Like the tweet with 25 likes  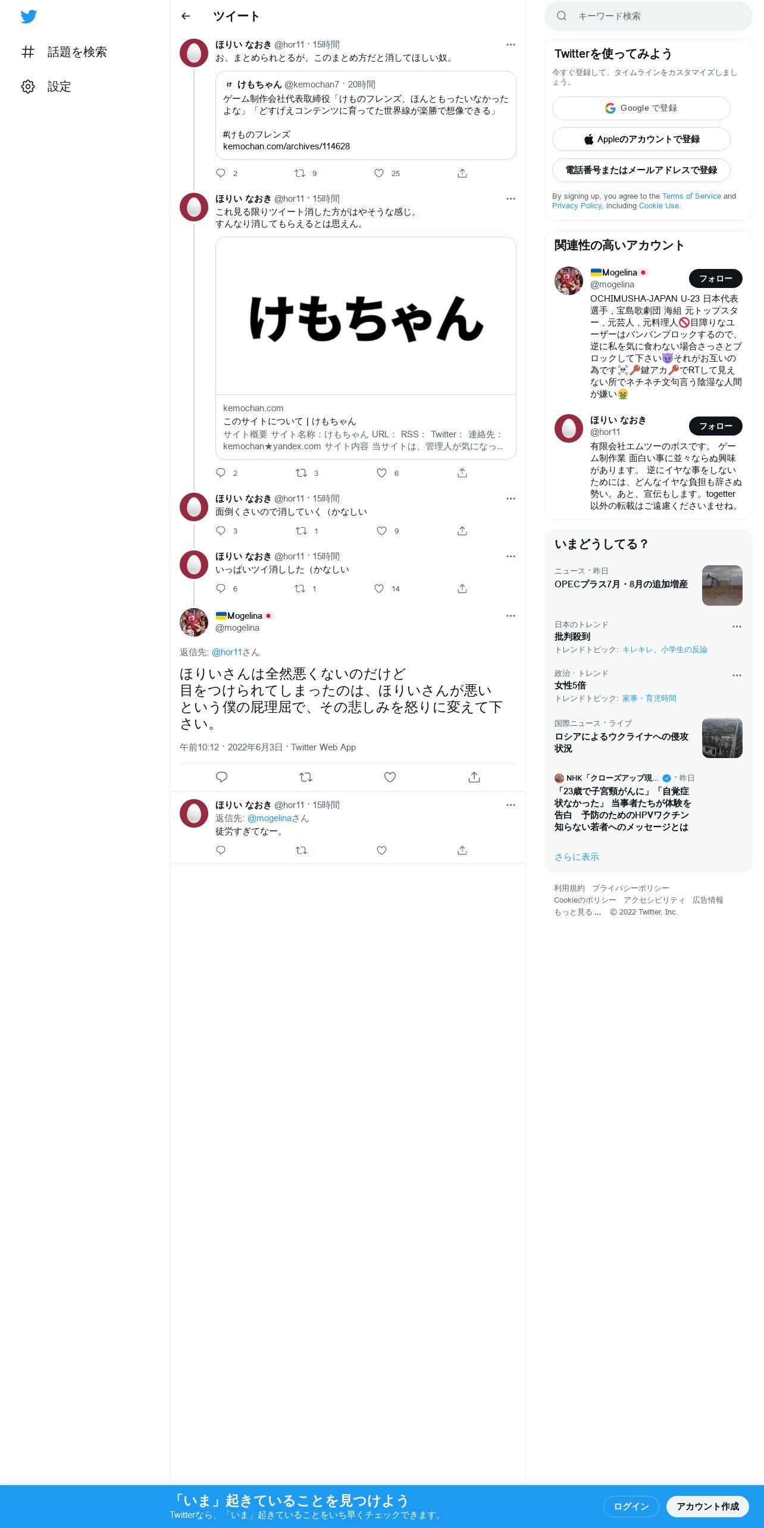pos(379,173)
